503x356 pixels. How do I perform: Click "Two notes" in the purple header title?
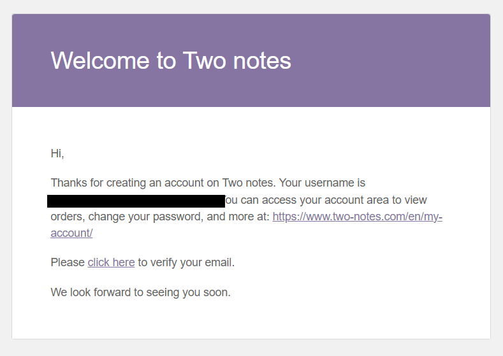pyautogui.click(x=237, y=61)
